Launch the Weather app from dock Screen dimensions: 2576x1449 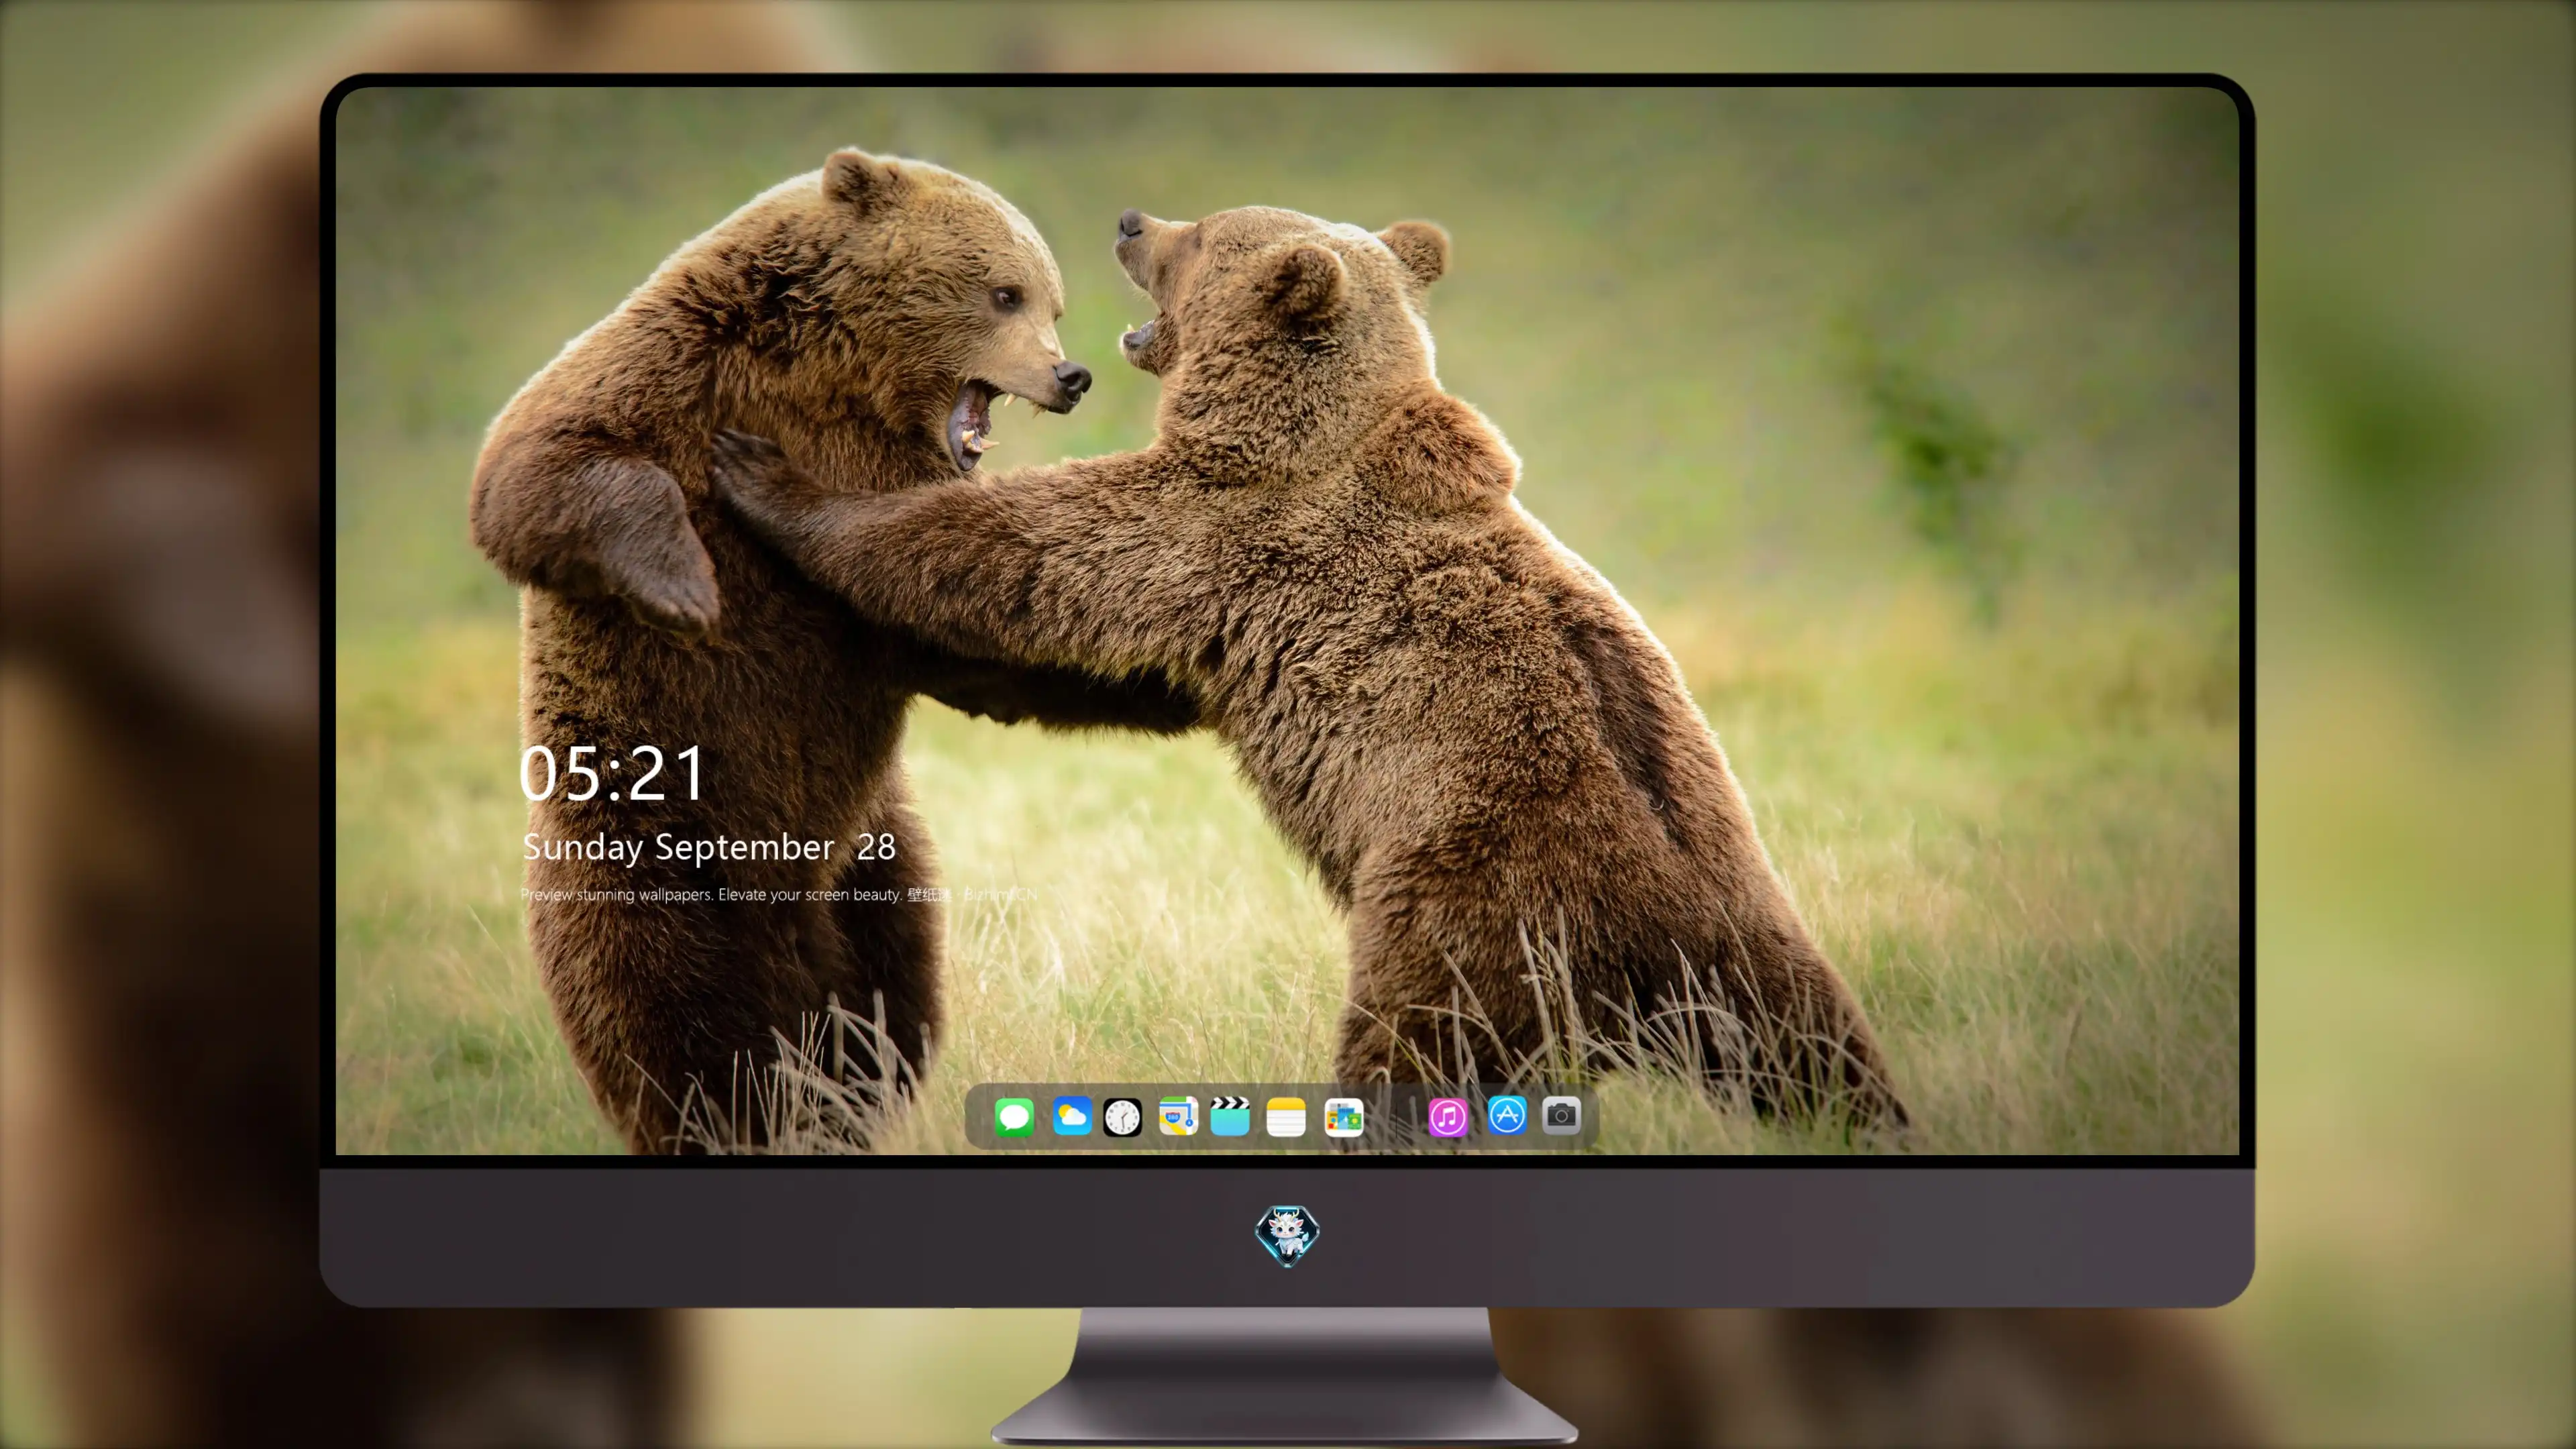coord(1071,1116)
